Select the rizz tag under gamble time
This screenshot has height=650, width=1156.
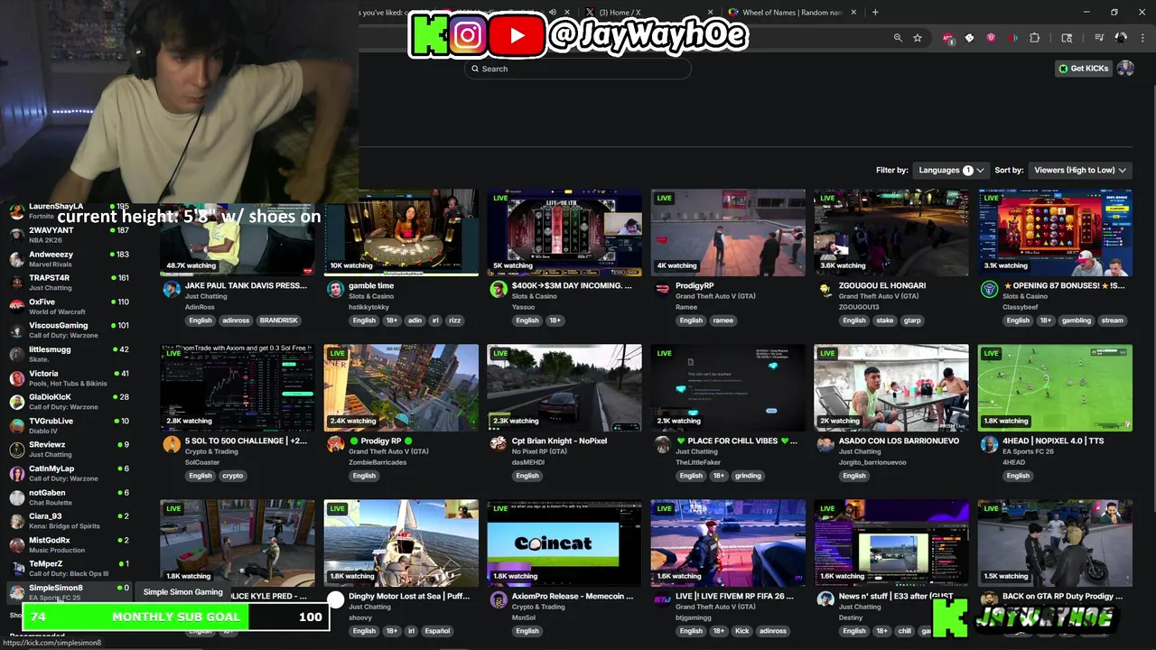[455, 320]
